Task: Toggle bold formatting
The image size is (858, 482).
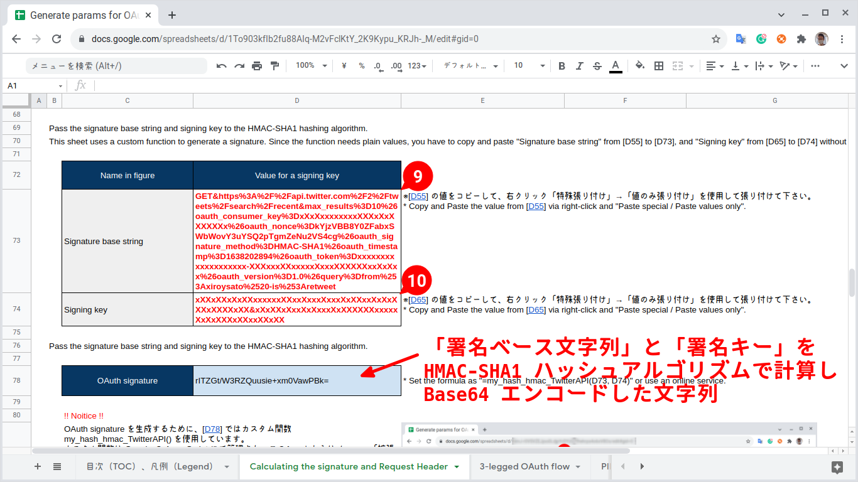Action: click(x=561, y=65)
